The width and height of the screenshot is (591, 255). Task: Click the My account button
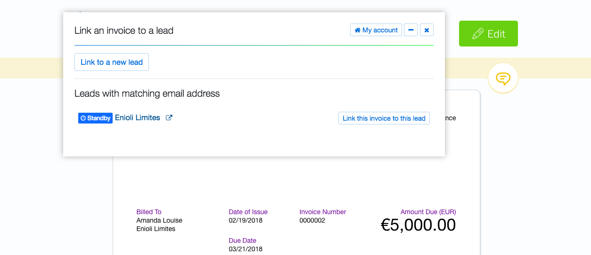pyautogui.click(x=376, y=30)
